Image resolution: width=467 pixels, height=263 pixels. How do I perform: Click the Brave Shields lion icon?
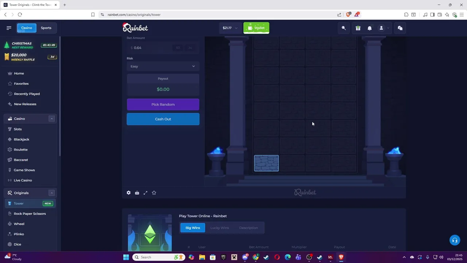[348, 15]
